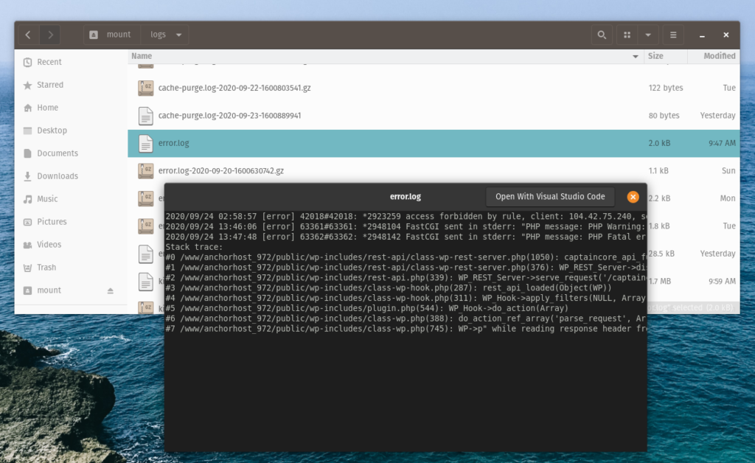Image resolution: width=755 pixels, height=463 pixels.
Task: Go forward with the right arrow
Action: 50,35
